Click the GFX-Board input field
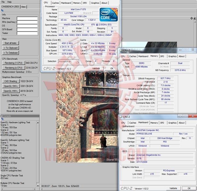 27,29
